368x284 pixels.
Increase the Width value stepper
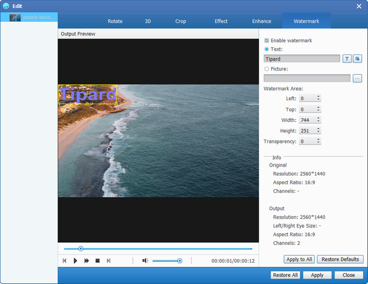pyautogui.click(x=318, y=118)
